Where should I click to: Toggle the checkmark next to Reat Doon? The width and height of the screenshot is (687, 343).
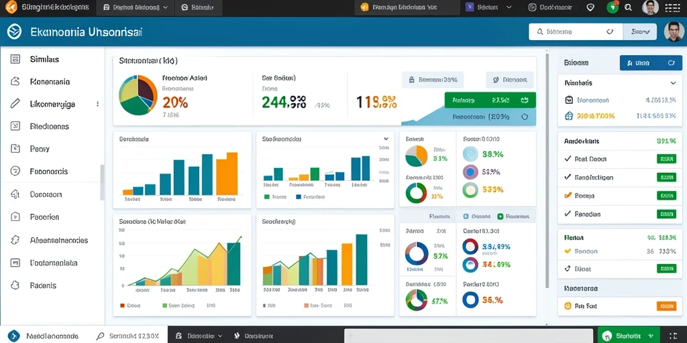pyautogui.click(x=568, y=159)
